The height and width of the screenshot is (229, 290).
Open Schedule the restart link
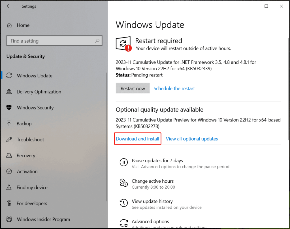point(174,88)
